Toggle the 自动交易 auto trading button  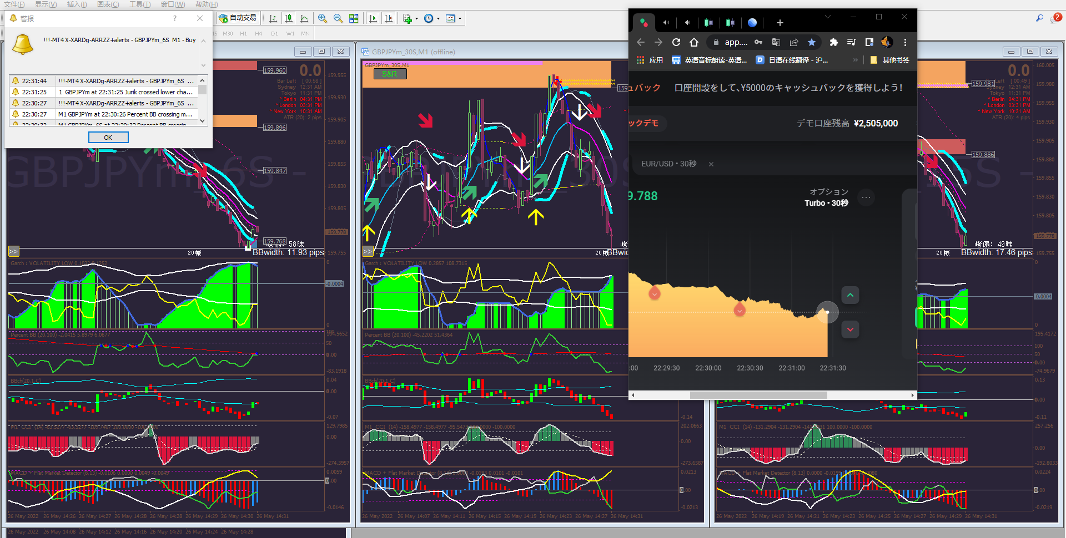click(238, 18)
